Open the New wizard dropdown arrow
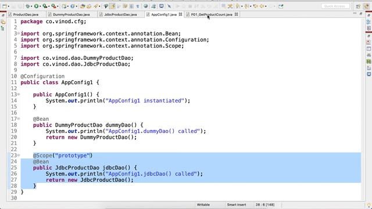Image resolution: width=372 pixels, height=209 pixels. (x=9, y=6)
